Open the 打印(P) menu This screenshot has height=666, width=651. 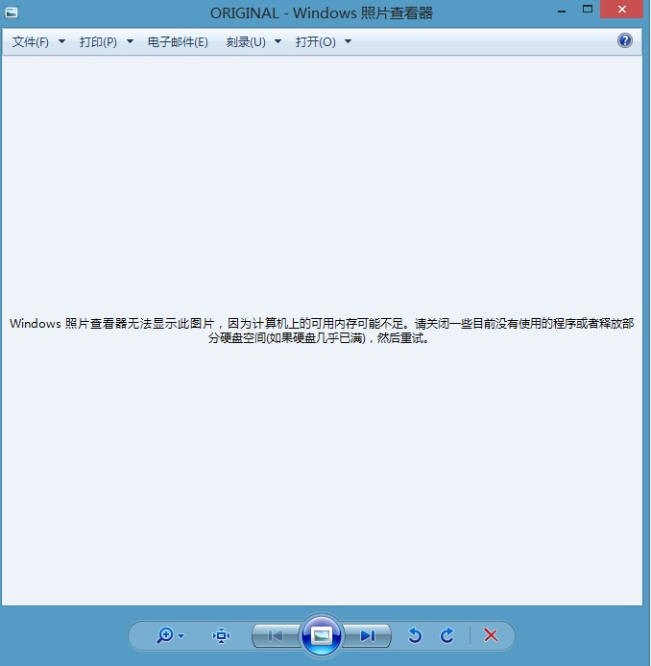click(98, 41)
